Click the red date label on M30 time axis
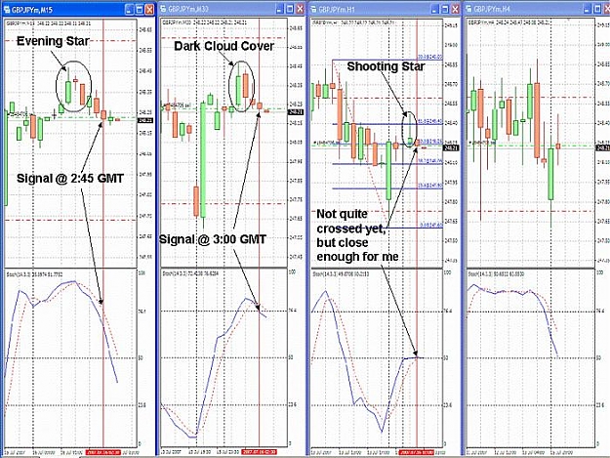610x458 pixels. 259,452
